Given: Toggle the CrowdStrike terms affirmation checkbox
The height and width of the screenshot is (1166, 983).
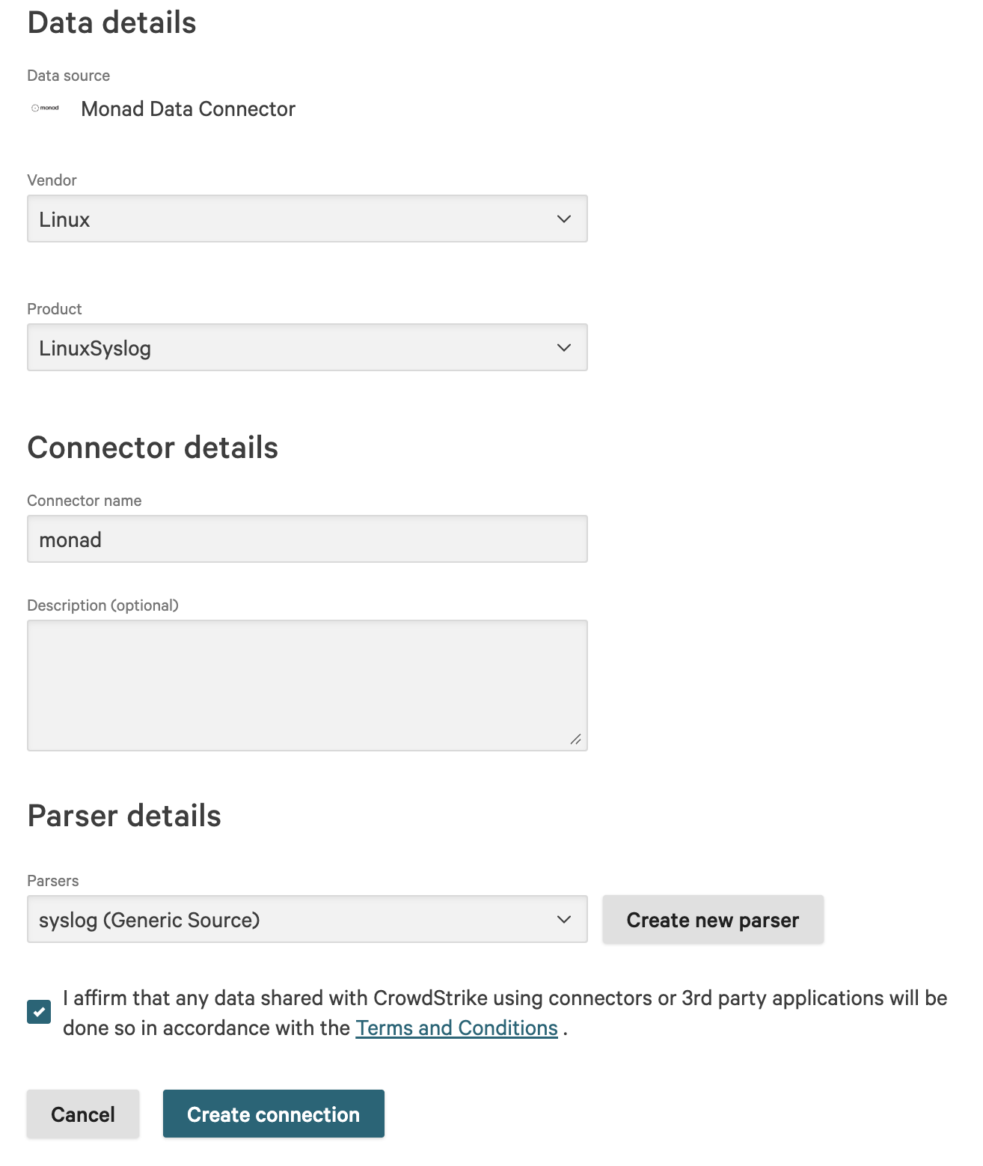Looking at the screenshot, I should coord(39,1012).
